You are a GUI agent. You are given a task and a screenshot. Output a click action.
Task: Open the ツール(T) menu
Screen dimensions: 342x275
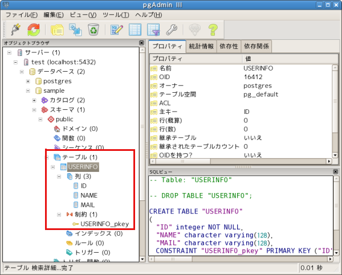[x=116, y=15]
